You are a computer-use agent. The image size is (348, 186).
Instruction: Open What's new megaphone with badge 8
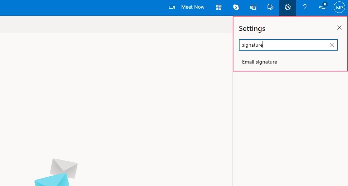coord(323,7)
